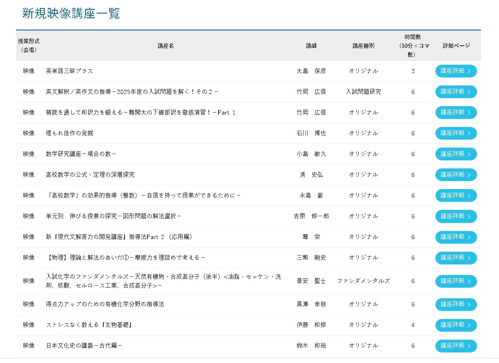Select course title 埋もれ佳作の発掘
Screen dimensions: 499x363
pyautogui.click(x=69, y=133)
